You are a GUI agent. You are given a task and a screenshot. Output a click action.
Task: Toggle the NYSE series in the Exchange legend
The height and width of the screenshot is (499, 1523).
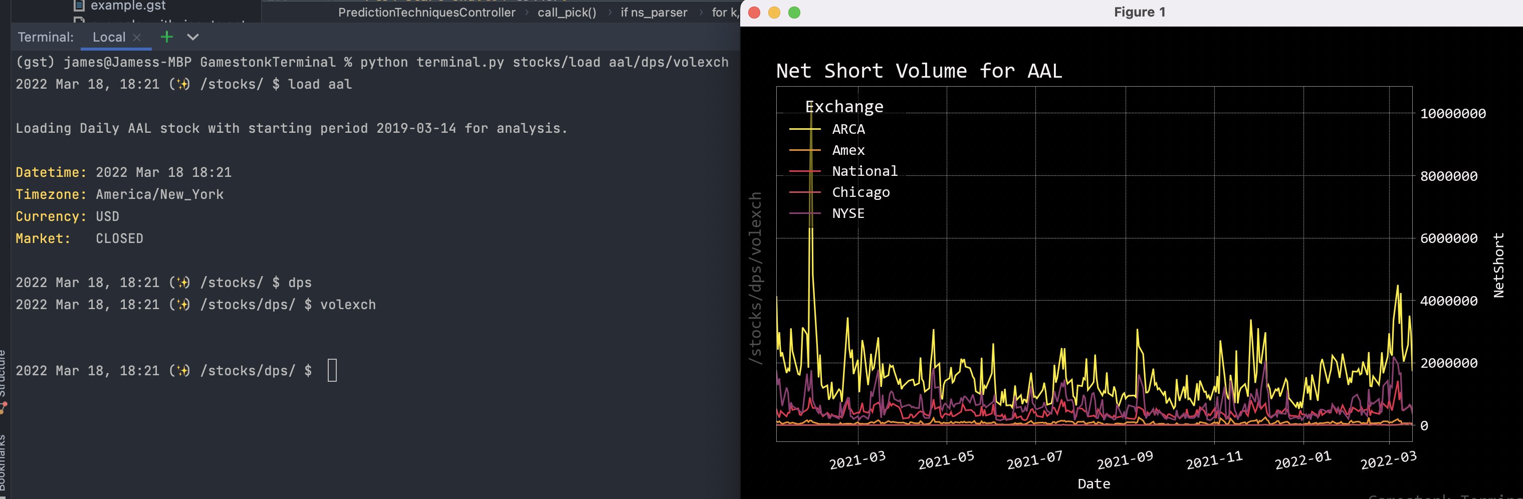click(848, 213)
